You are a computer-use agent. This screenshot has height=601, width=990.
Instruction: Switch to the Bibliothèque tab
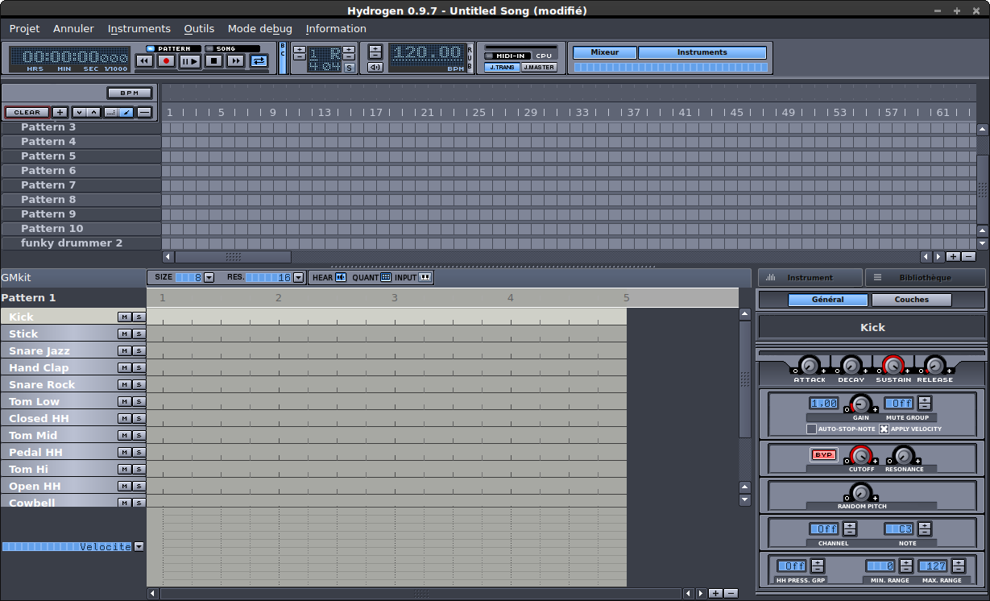[925, 278]
